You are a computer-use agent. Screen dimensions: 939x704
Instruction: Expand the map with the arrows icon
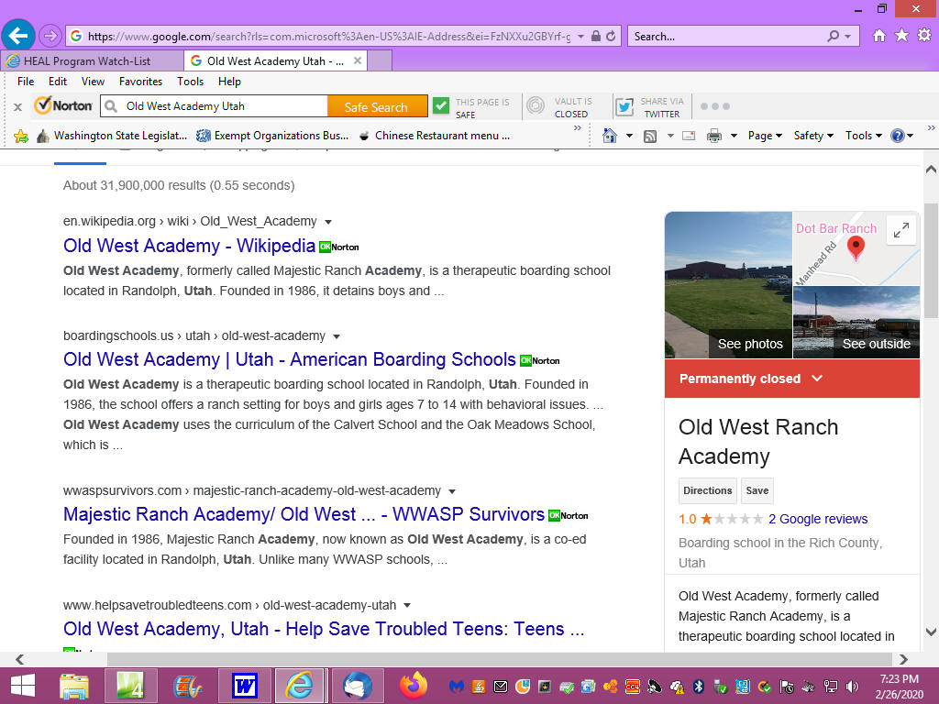901,230
